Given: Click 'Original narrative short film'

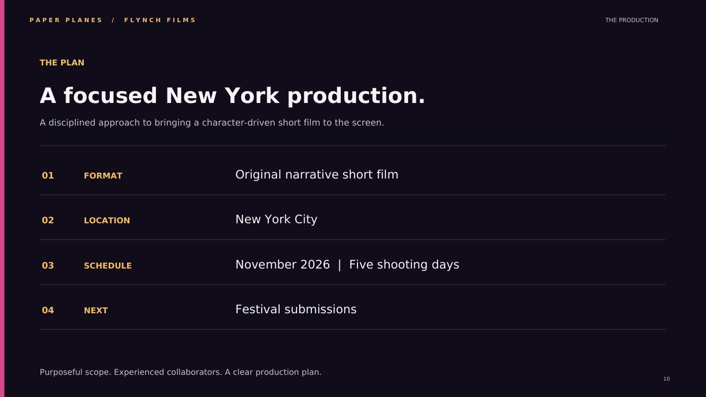Looking at the screenshot, I should click(x=317, y=175).
